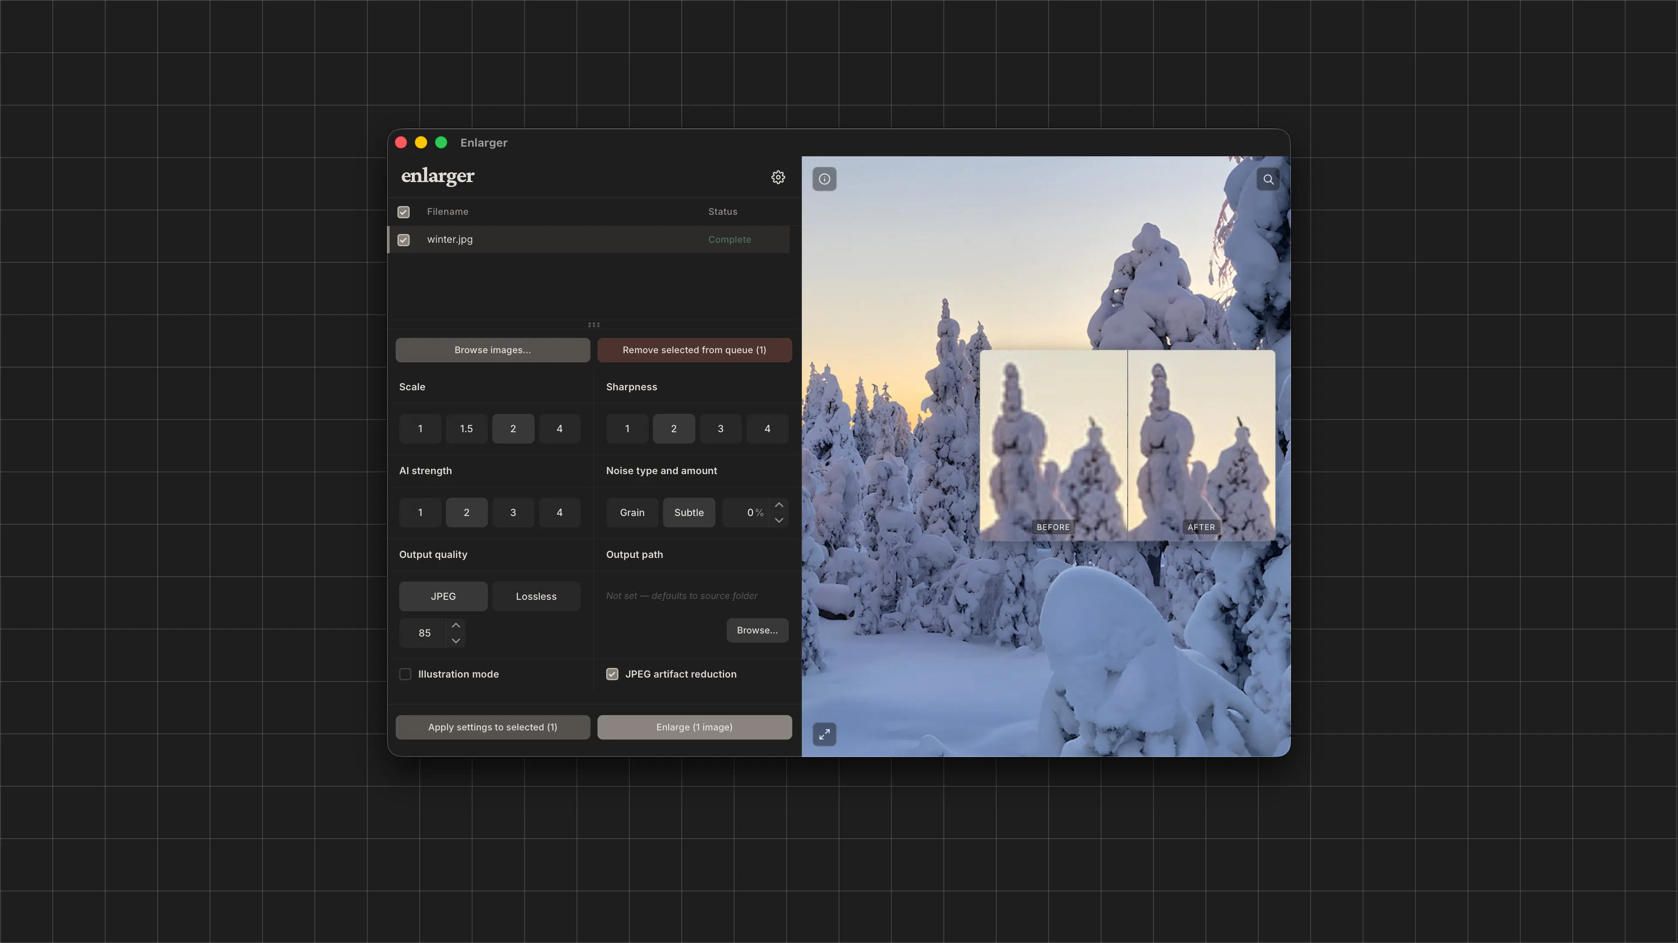The height and width of the screenshot is (943, 1678).
Task: Expand preview with the fullscreen arrows icon
Action: (x=824, y=734)
